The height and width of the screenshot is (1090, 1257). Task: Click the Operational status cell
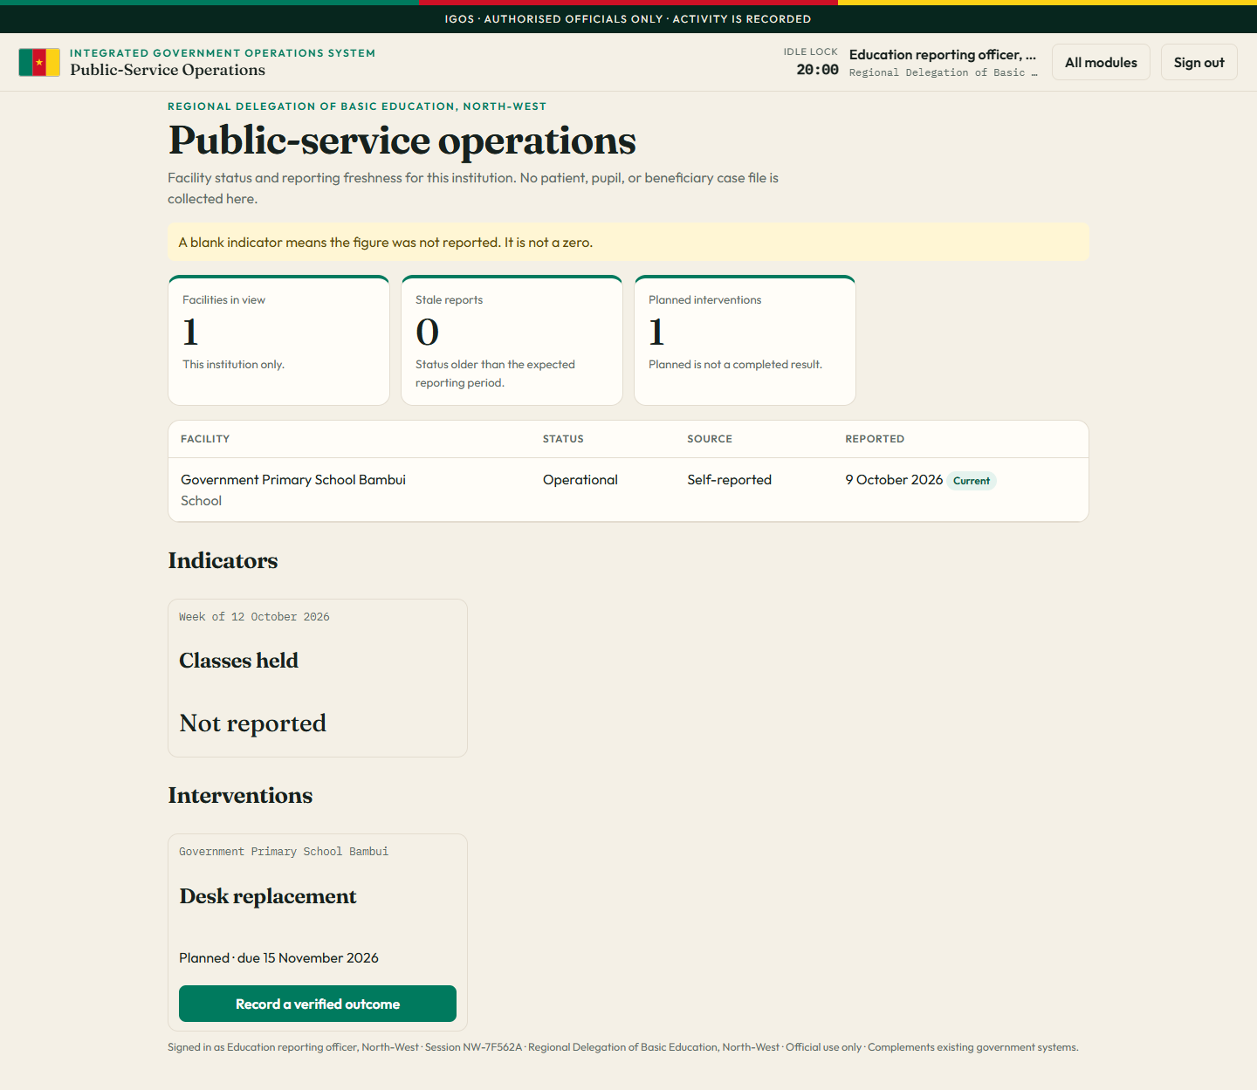[x=580, y=480]
